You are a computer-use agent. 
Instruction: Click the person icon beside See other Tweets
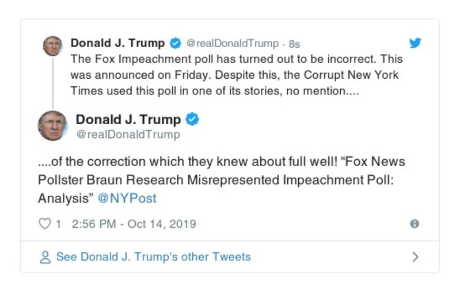[x=45, y=257]
